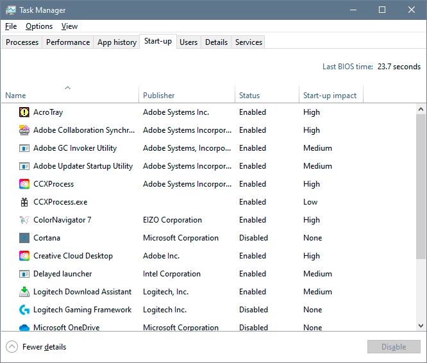Click Adobe Systems Inc. publisher cell
The width and height of the screenshot is (427, 363).
coord(176,112)
